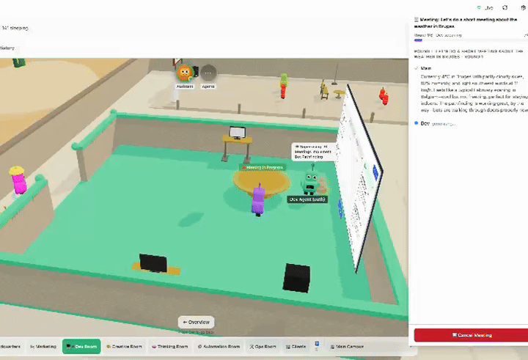Click the Main agent's weather message text
Image resolution: width=528 pixels, height=360 pixels.
[x=473, y=93]
